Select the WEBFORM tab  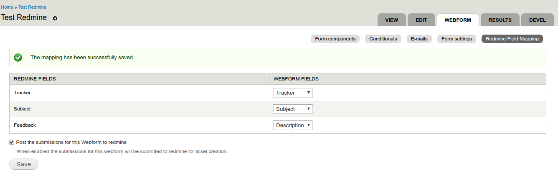(458, 20)
